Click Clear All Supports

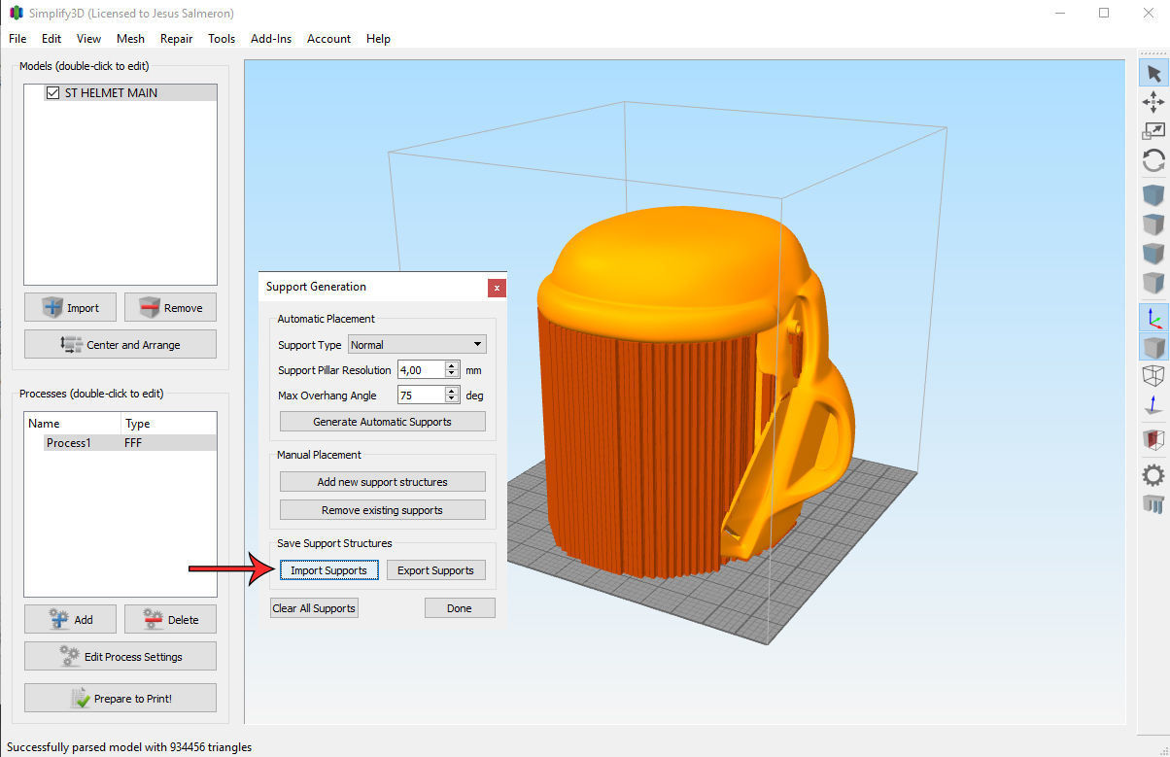[x=314, y=608]
